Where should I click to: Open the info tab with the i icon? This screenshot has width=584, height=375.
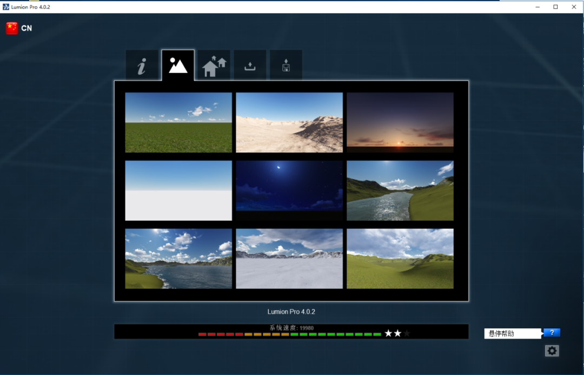[142, 65]
